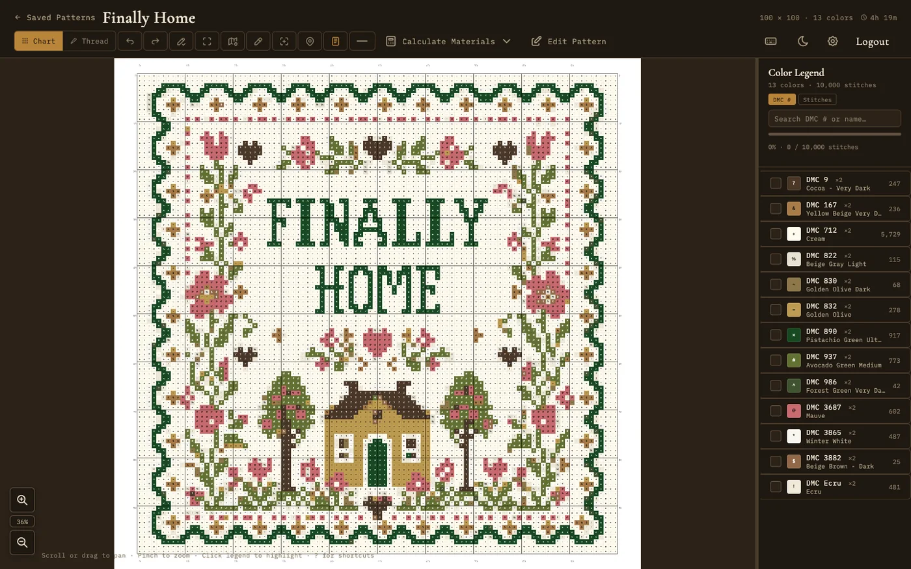
Task: Click the Search DMC # or name field
Action: tap(834, 118)
